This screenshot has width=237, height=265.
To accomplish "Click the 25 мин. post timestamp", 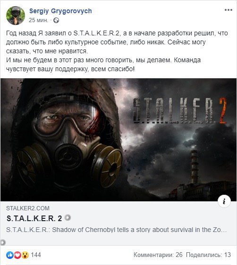I will pyautogui.click(x=38, y=20).
